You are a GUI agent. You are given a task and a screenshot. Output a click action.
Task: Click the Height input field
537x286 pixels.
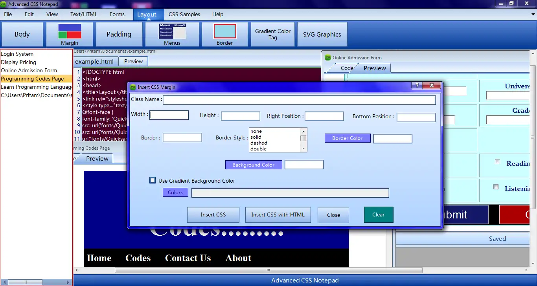(x=241, y=116)
